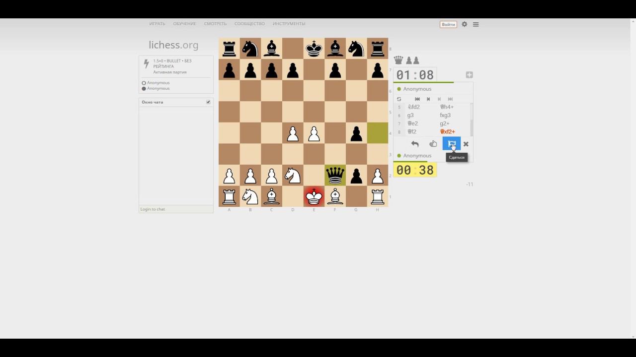
Task: Click the offer draw hand icon
Action: [433, 144]
